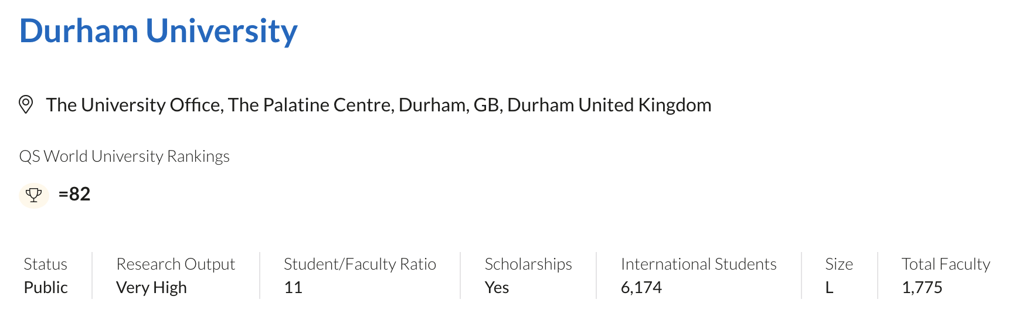Click the =82 ranking value
Image resolution: width=1019 pixels, height=313 pixels.
[x=74, y=194]
